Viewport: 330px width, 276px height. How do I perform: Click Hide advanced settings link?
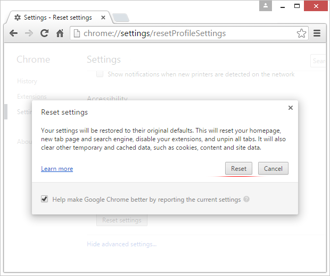122,244
